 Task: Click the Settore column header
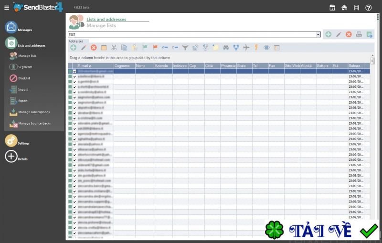click(x=324, y=66)
